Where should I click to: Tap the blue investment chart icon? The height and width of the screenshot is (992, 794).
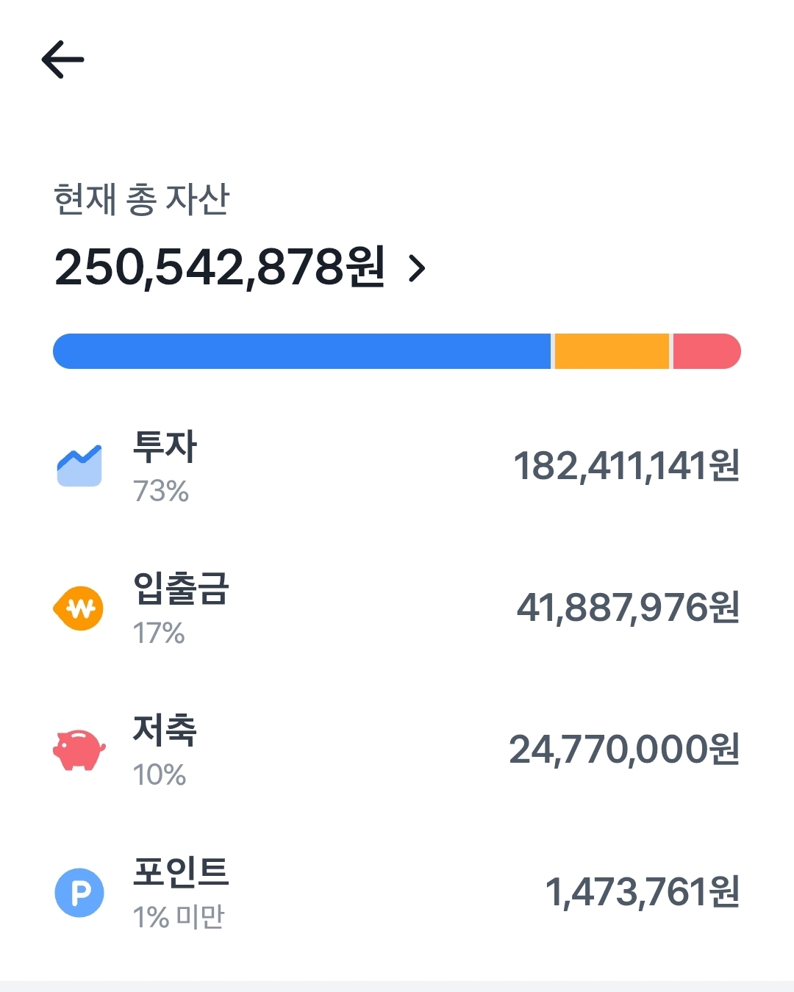[79, 466]
